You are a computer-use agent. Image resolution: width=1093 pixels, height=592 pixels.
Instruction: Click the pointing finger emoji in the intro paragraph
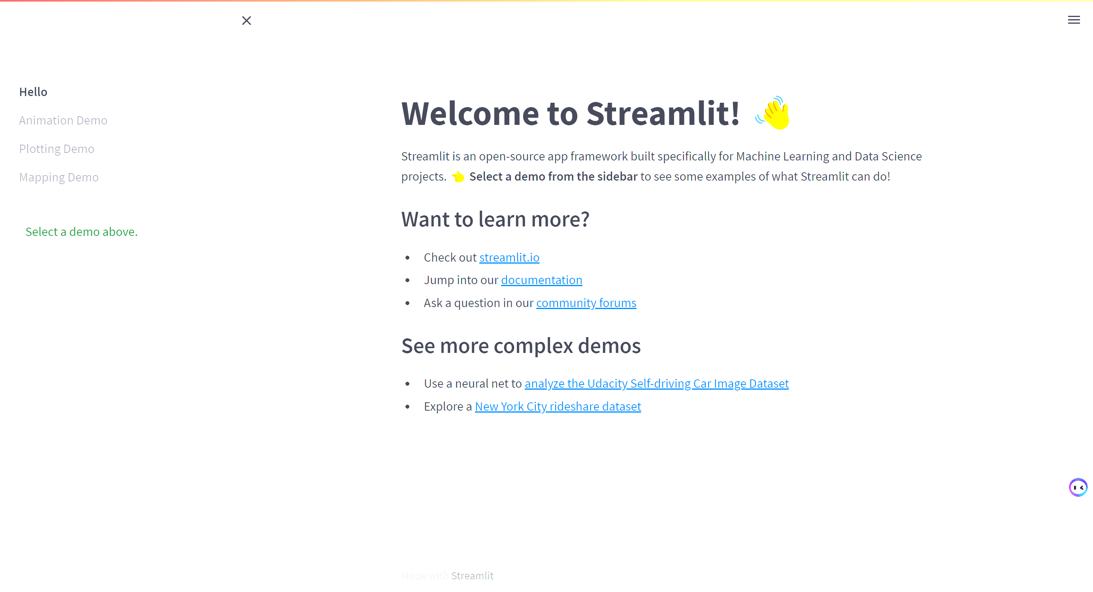click(x=458, y=177)
